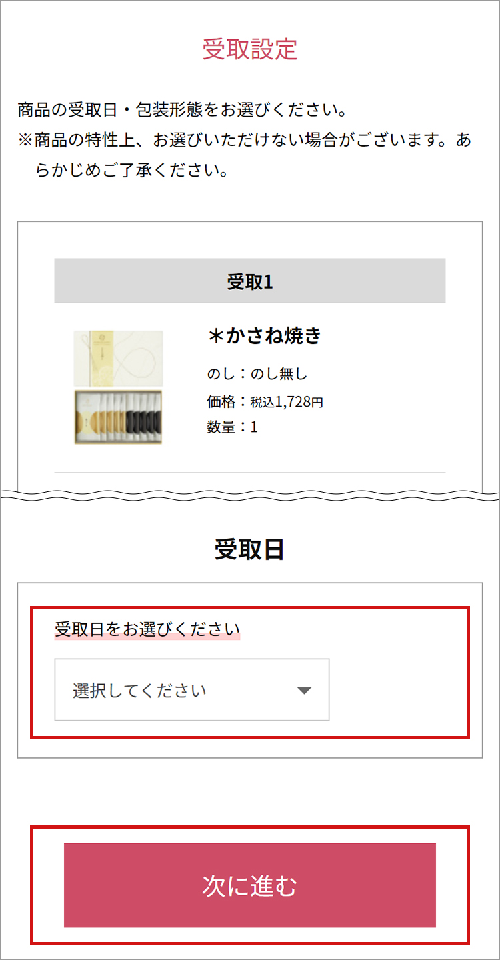Click the 選択してください placeholder text

pos(139,691)
